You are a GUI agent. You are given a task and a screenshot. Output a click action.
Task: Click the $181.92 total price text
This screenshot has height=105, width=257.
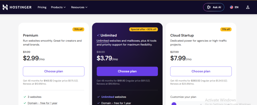point(122,81)
